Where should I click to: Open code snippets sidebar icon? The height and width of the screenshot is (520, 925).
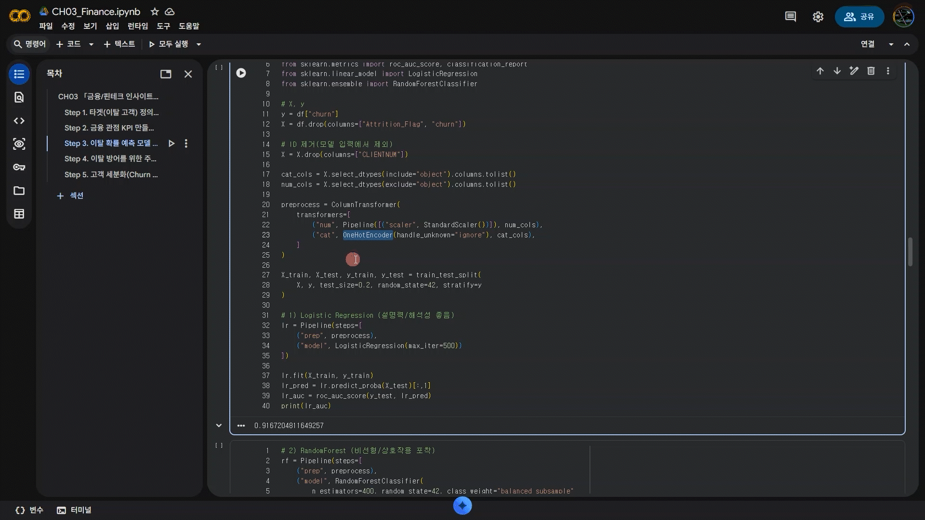click(x=19, y=121)
